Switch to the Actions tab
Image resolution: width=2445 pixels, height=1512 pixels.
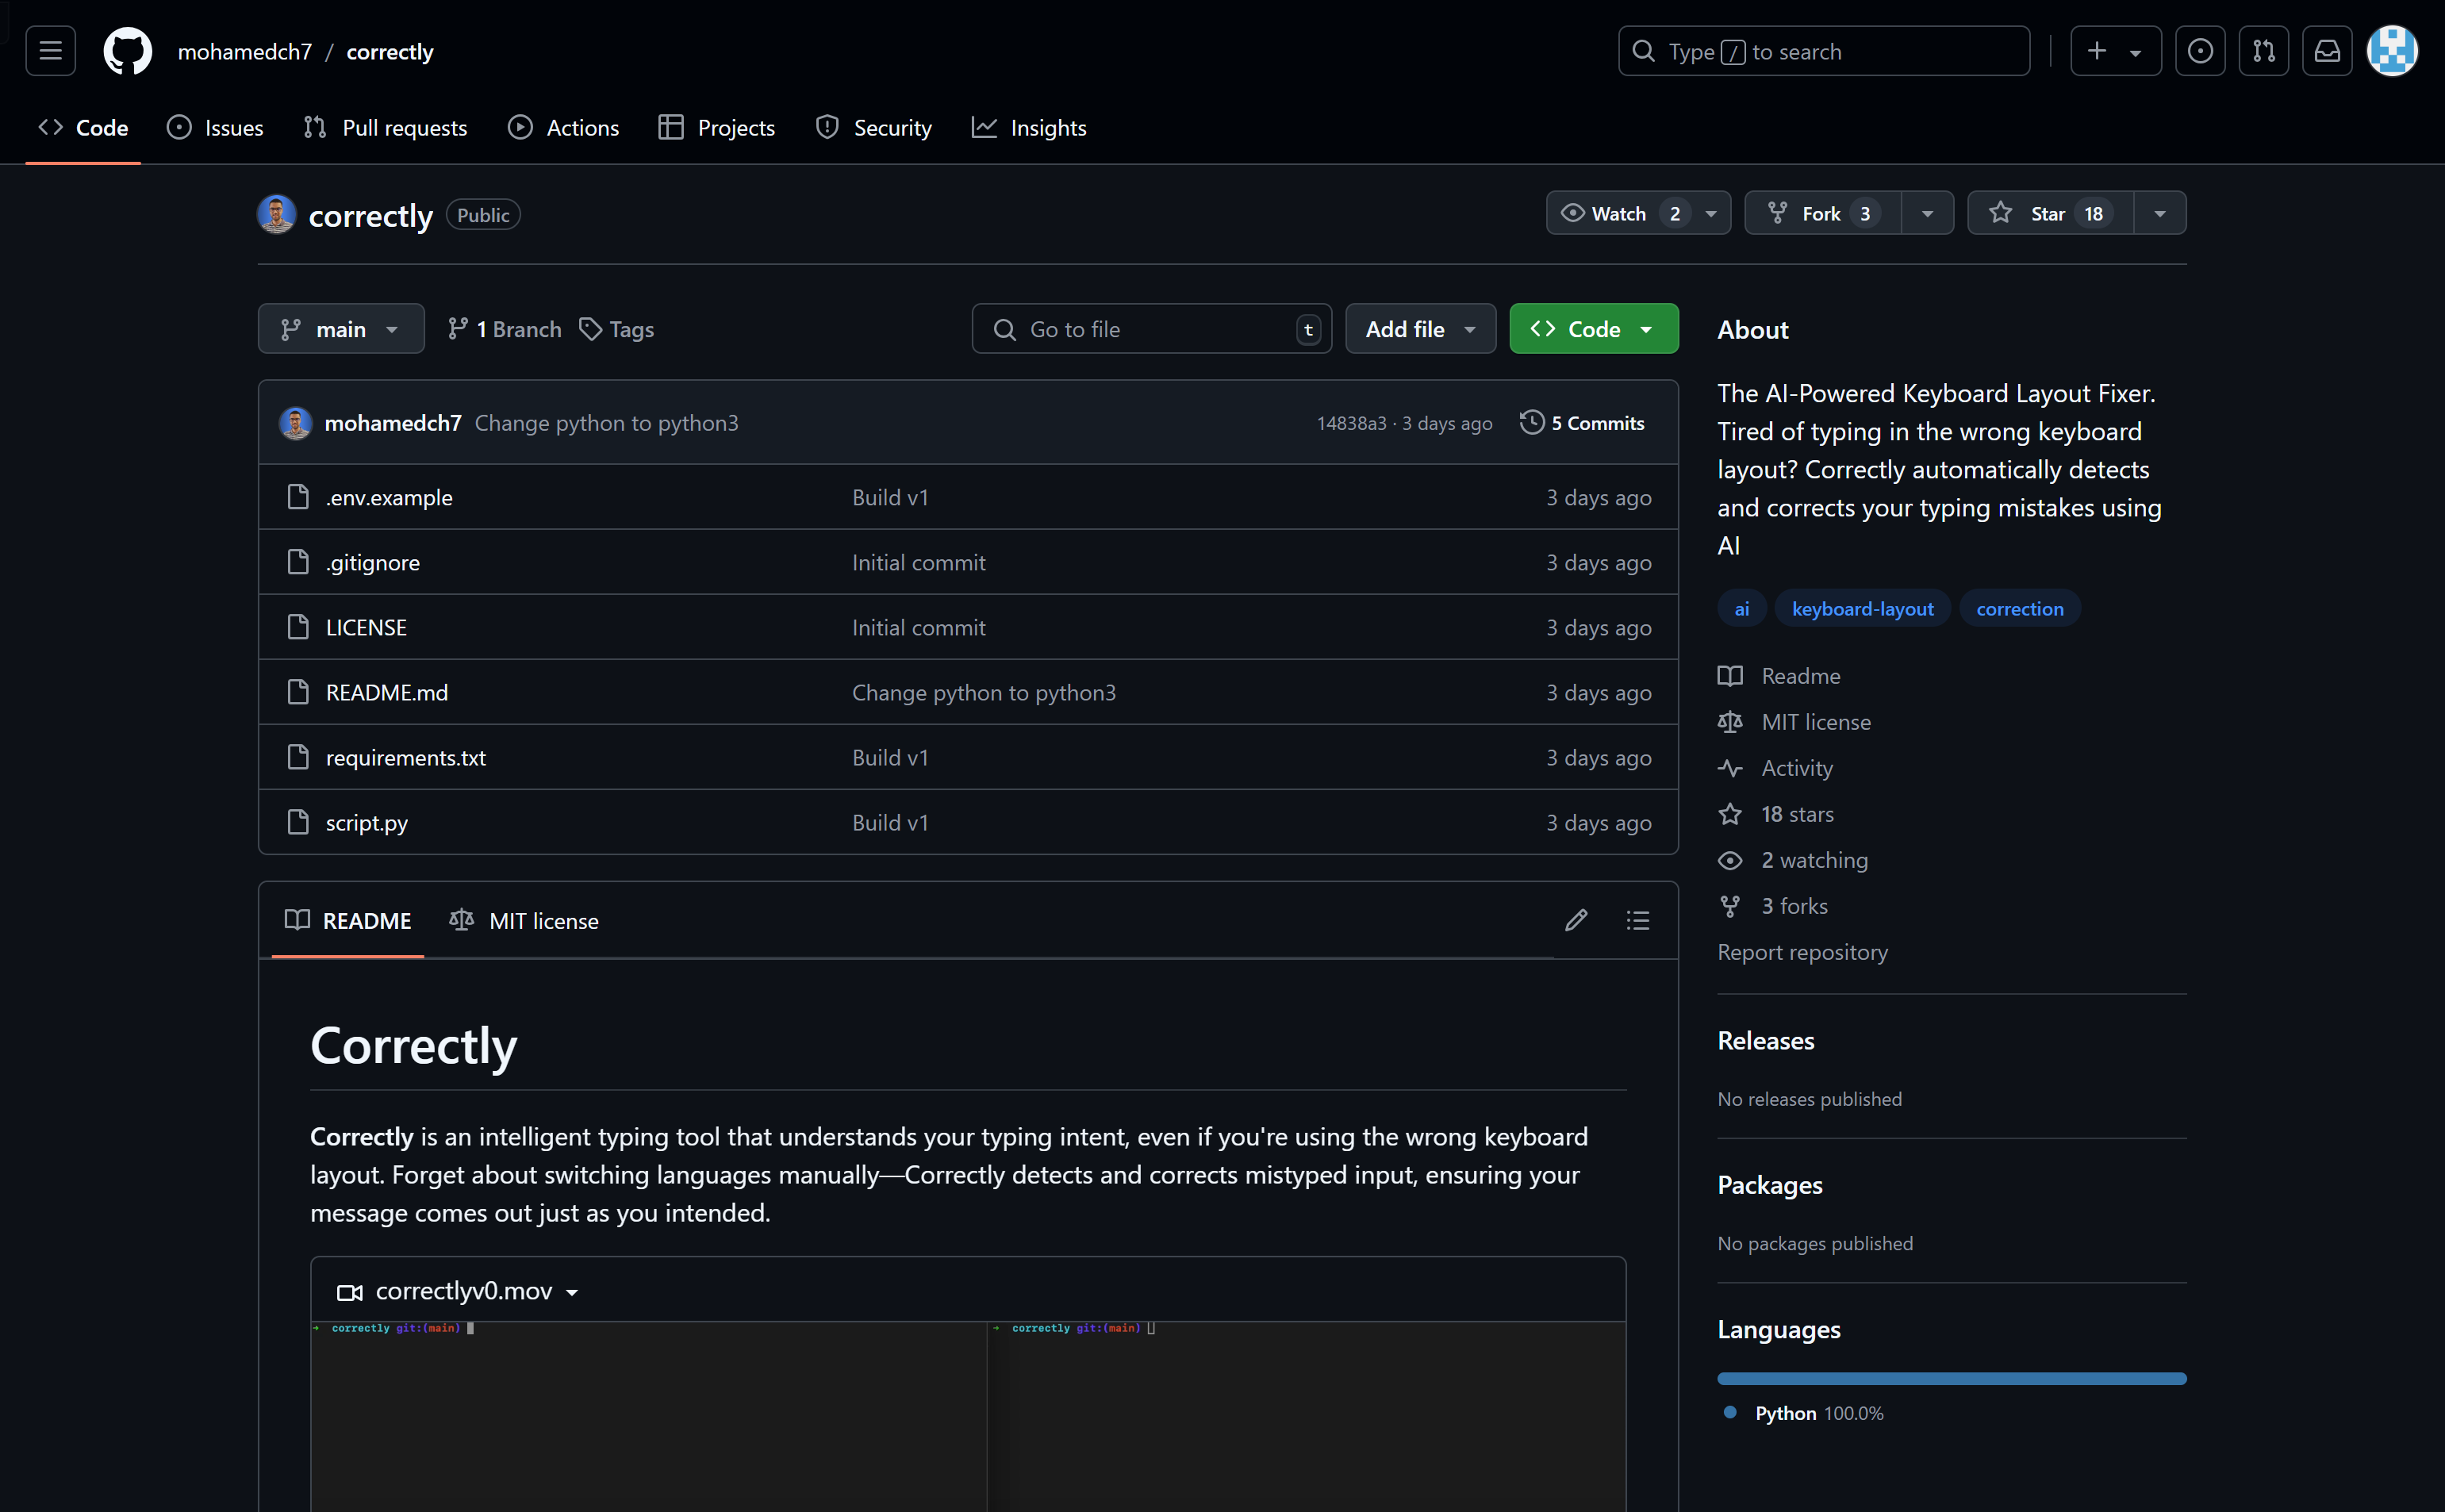pos(564,128)
